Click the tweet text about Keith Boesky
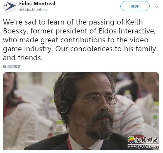 tap(79, 40)
